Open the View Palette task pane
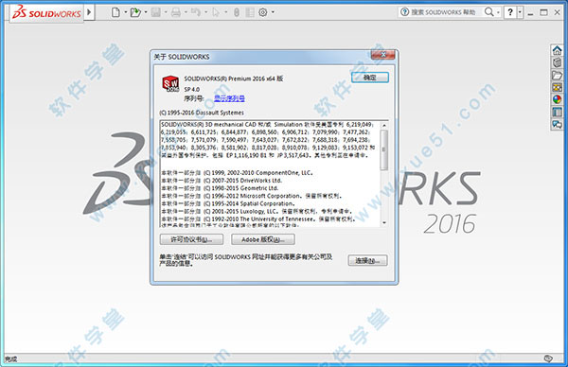Screen dimensions: 568x367 tap(557, 87)
